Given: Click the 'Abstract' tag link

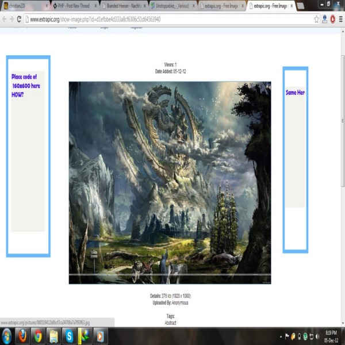Looking at the screenshot, I should tap(171, 323).
